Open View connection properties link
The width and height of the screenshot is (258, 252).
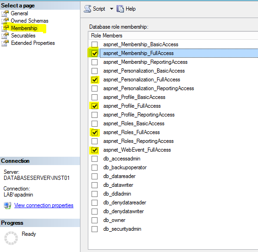tap(44, 205)
